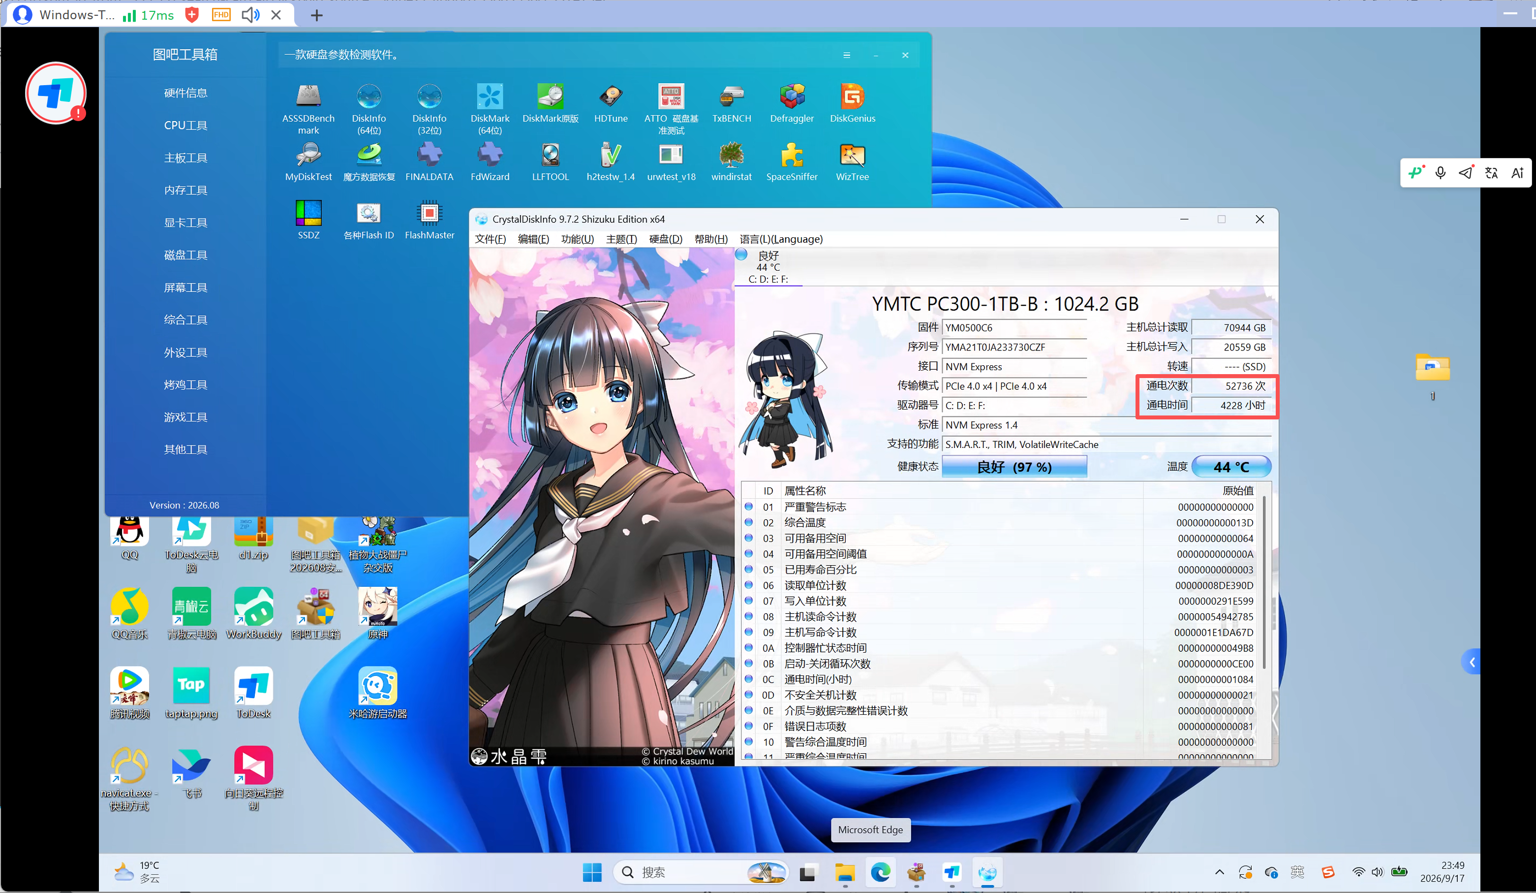This screenshot has height=893, width=1536.
Task: Select the 不安全关机计数 attribute row
Action: (x=1001, y=695)
